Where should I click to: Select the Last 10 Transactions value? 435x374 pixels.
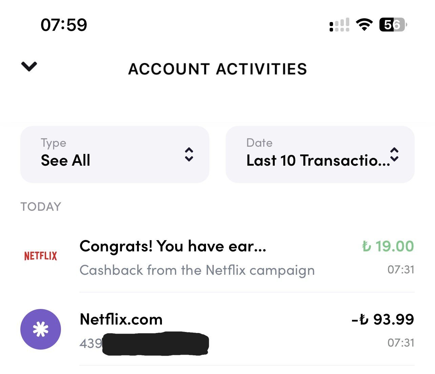coord(318,160)
